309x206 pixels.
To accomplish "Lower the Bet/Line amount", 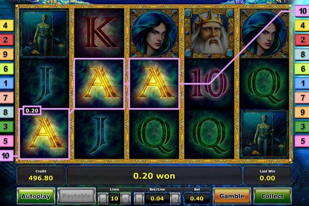I will (x=139, y=198).
